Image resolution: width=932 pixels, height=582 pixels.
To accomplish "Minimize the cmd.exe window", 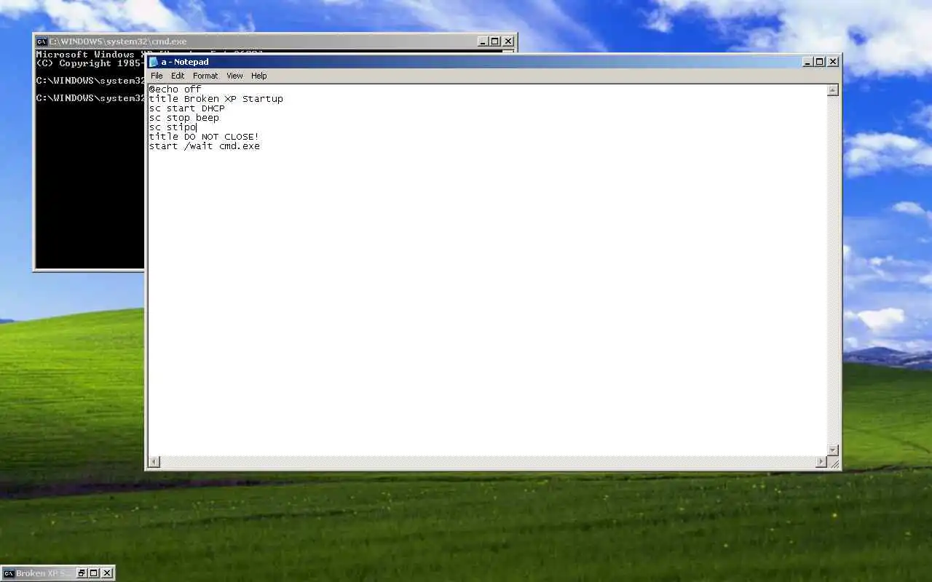I will (483, 41).
